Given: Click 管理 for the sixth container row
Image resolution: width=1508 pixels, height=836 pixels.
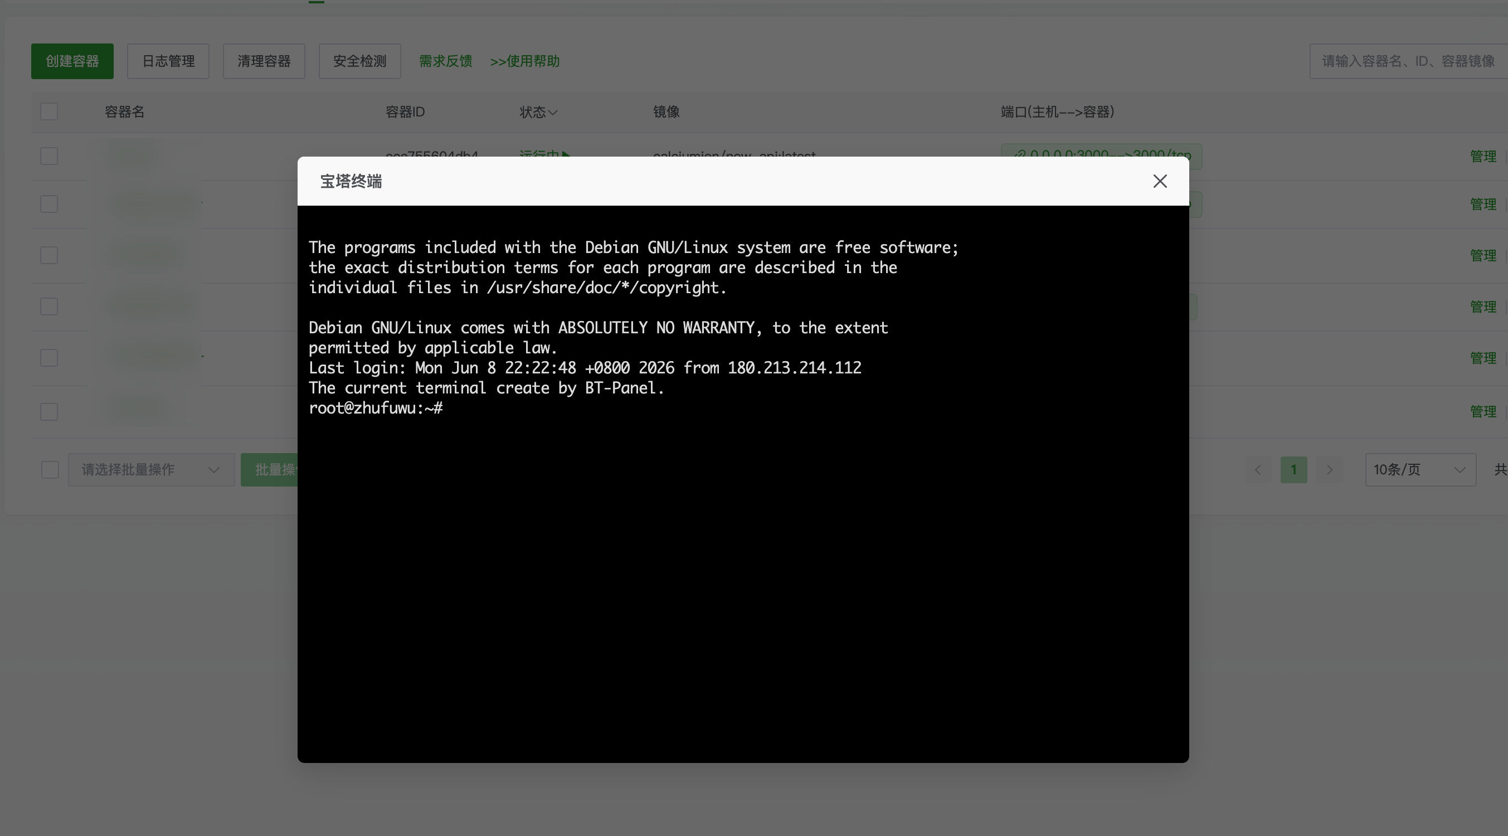Looking at the screenshot, I should coord(1483,411).
